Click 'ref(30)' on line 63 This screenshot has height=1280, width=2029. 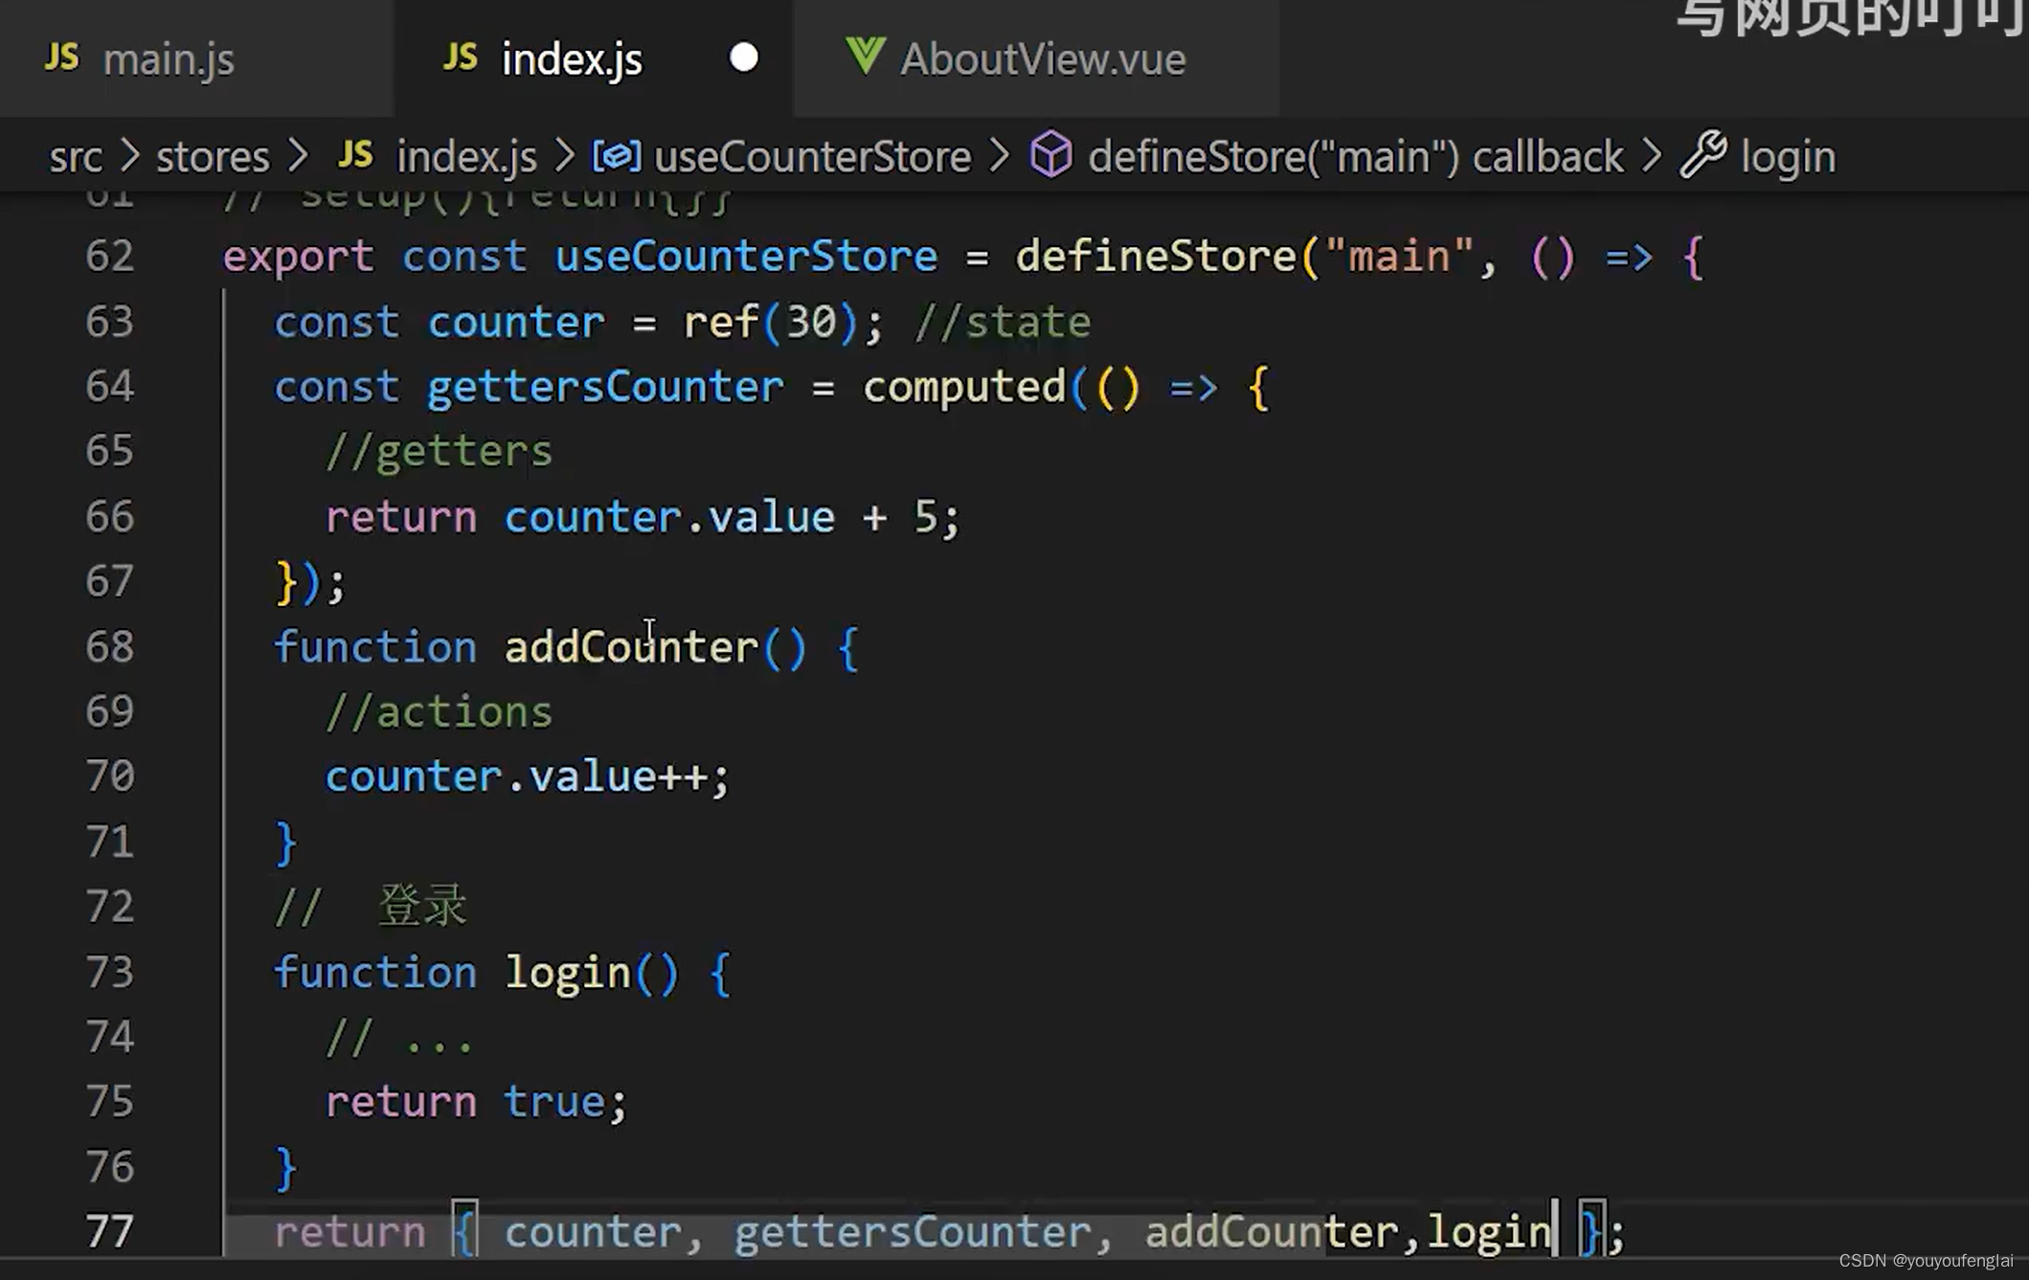pos(771,322)
